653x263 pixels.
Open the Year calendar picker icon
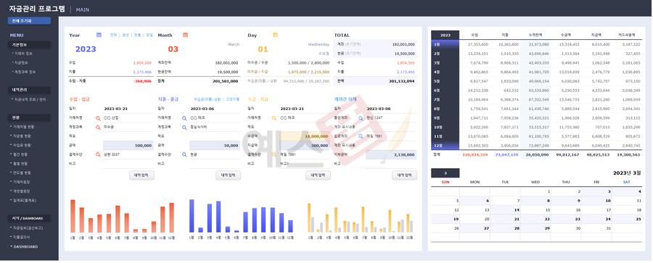tap(99, 35)
